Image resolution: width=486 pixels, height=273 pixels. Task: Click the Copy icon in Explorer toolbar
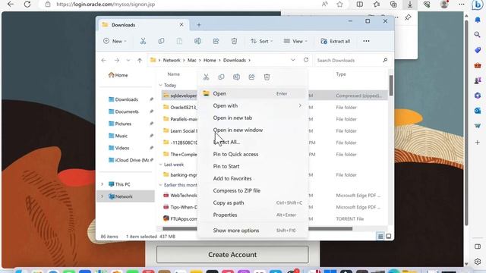click(161, 41)
